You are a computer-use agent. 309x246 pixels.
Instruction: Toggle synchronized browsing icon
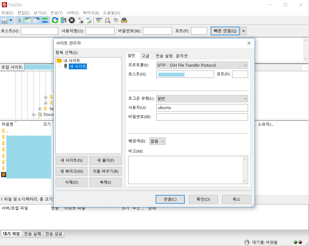coord(116,20)
